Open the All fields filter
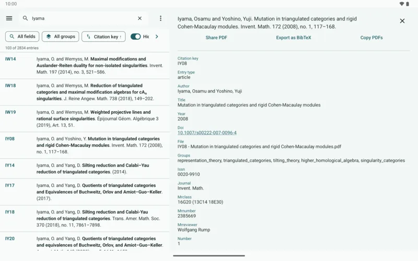The height and width of the screenshot is (261, 418). [22, 37]
